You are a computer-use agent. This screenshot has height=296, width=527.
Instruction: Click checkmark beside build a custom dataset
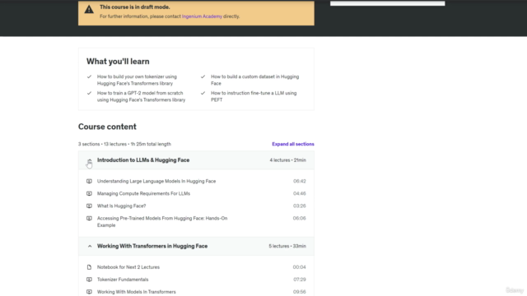[x=203, y=76]
